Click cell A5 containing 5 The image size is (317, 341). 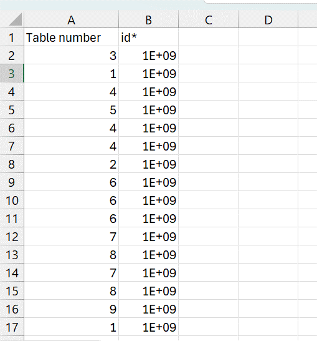click(72, 110)
